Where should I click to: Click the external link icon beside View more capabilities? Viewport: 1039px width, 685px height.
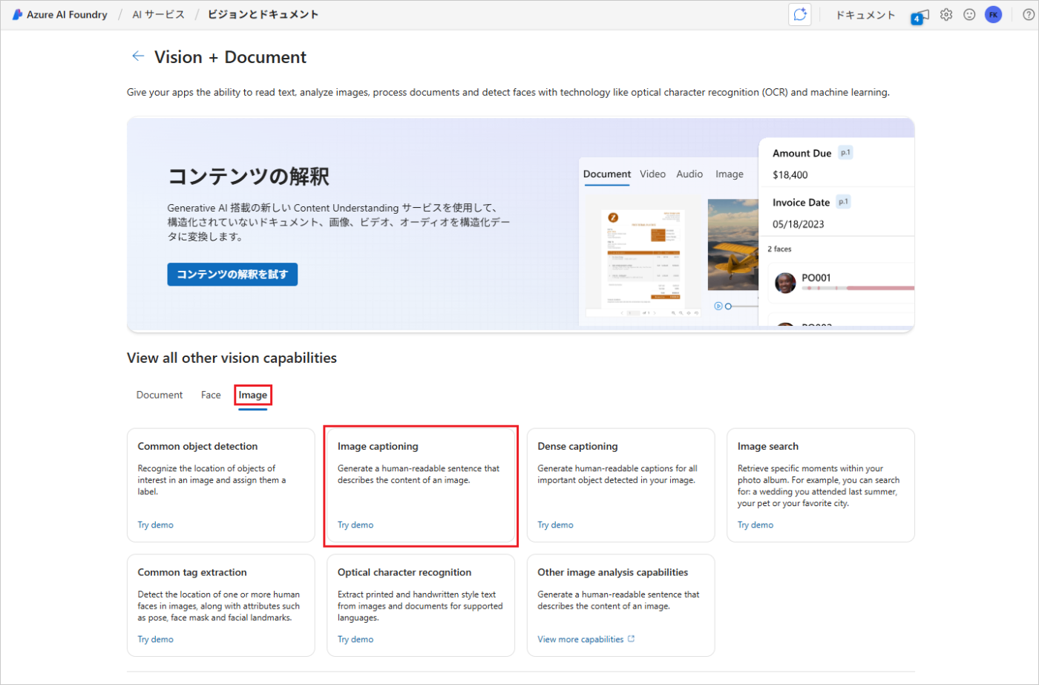coord(632,639)
